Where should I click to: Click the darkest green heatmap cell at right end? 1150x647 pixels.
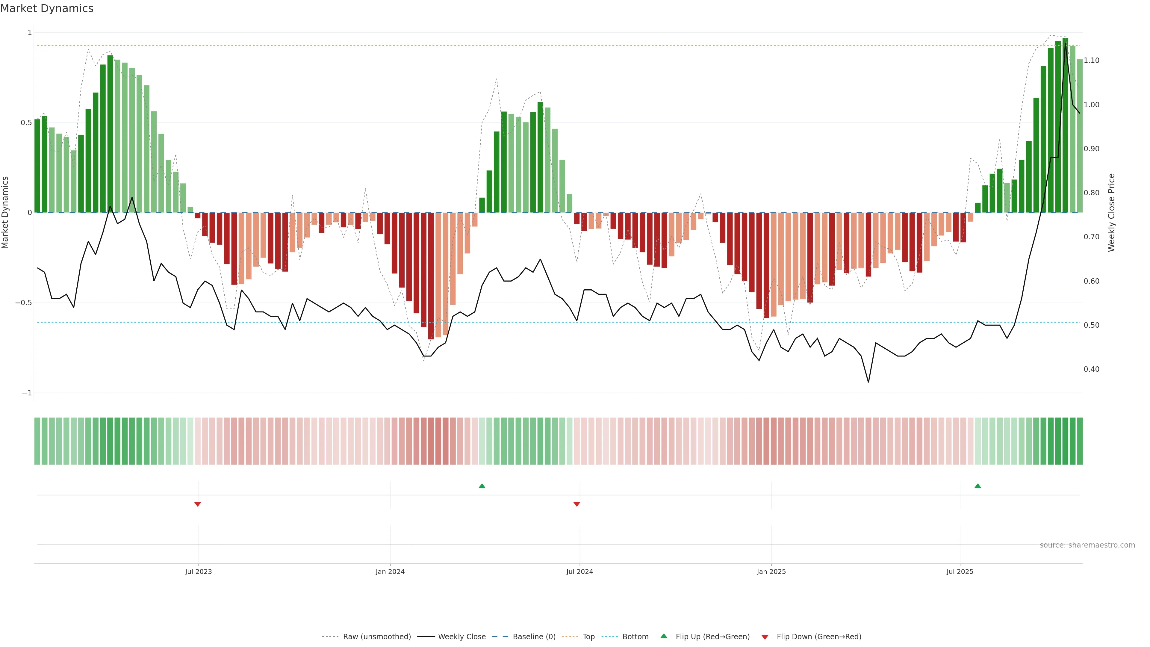click(1065, 441)
